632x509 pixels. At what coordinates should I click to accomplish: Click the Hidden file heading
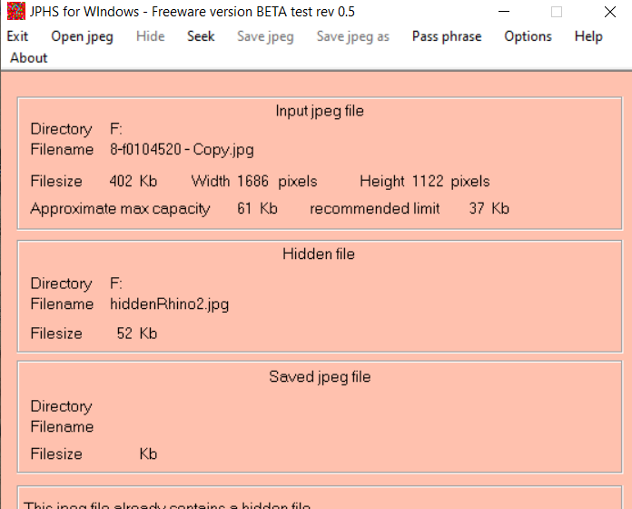[x=319, y=254]
